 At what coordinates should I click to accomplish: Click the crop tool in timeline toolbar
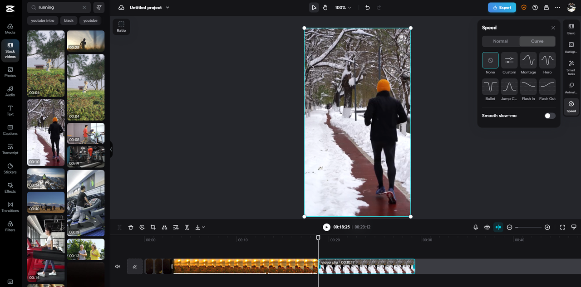point(153,227)
